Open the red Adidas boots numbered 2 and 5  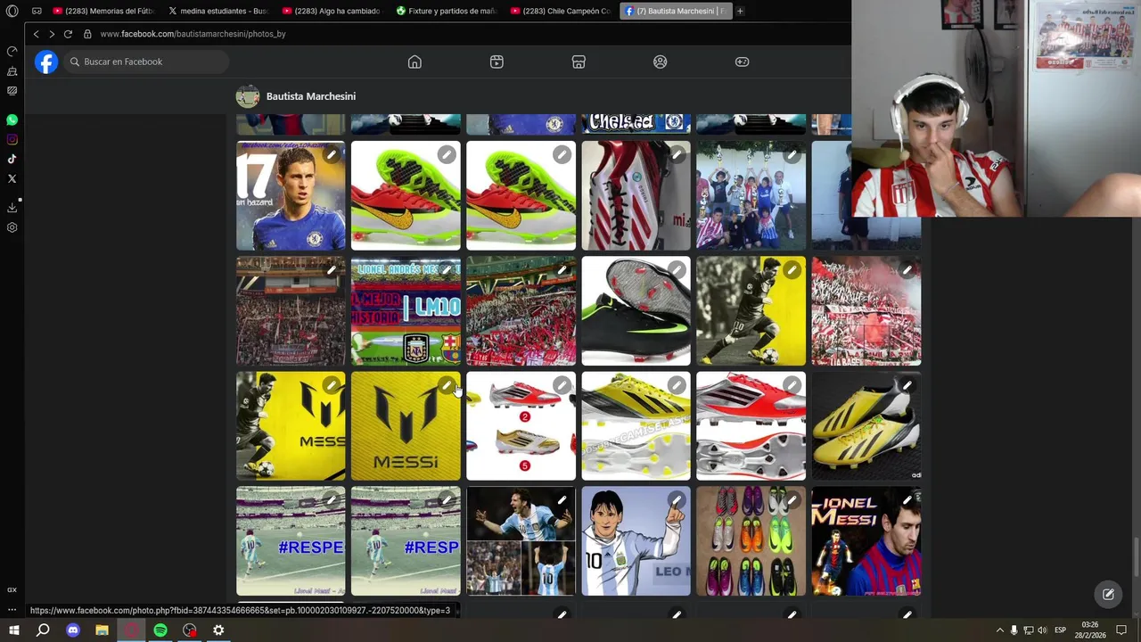point(521,425)
